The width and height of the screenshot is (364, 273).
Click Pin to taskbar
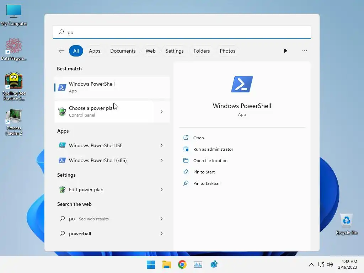207,183
